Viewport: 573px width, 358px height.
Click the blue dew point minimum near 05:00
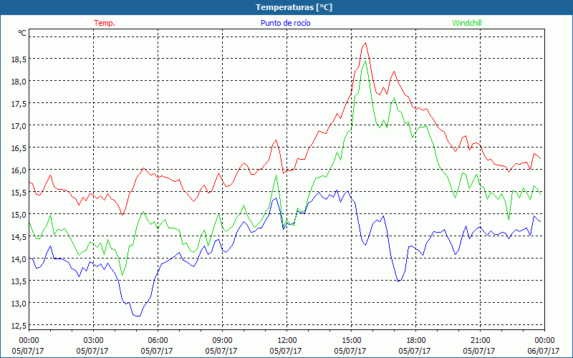pyautogui.click(x=138, y=316)
